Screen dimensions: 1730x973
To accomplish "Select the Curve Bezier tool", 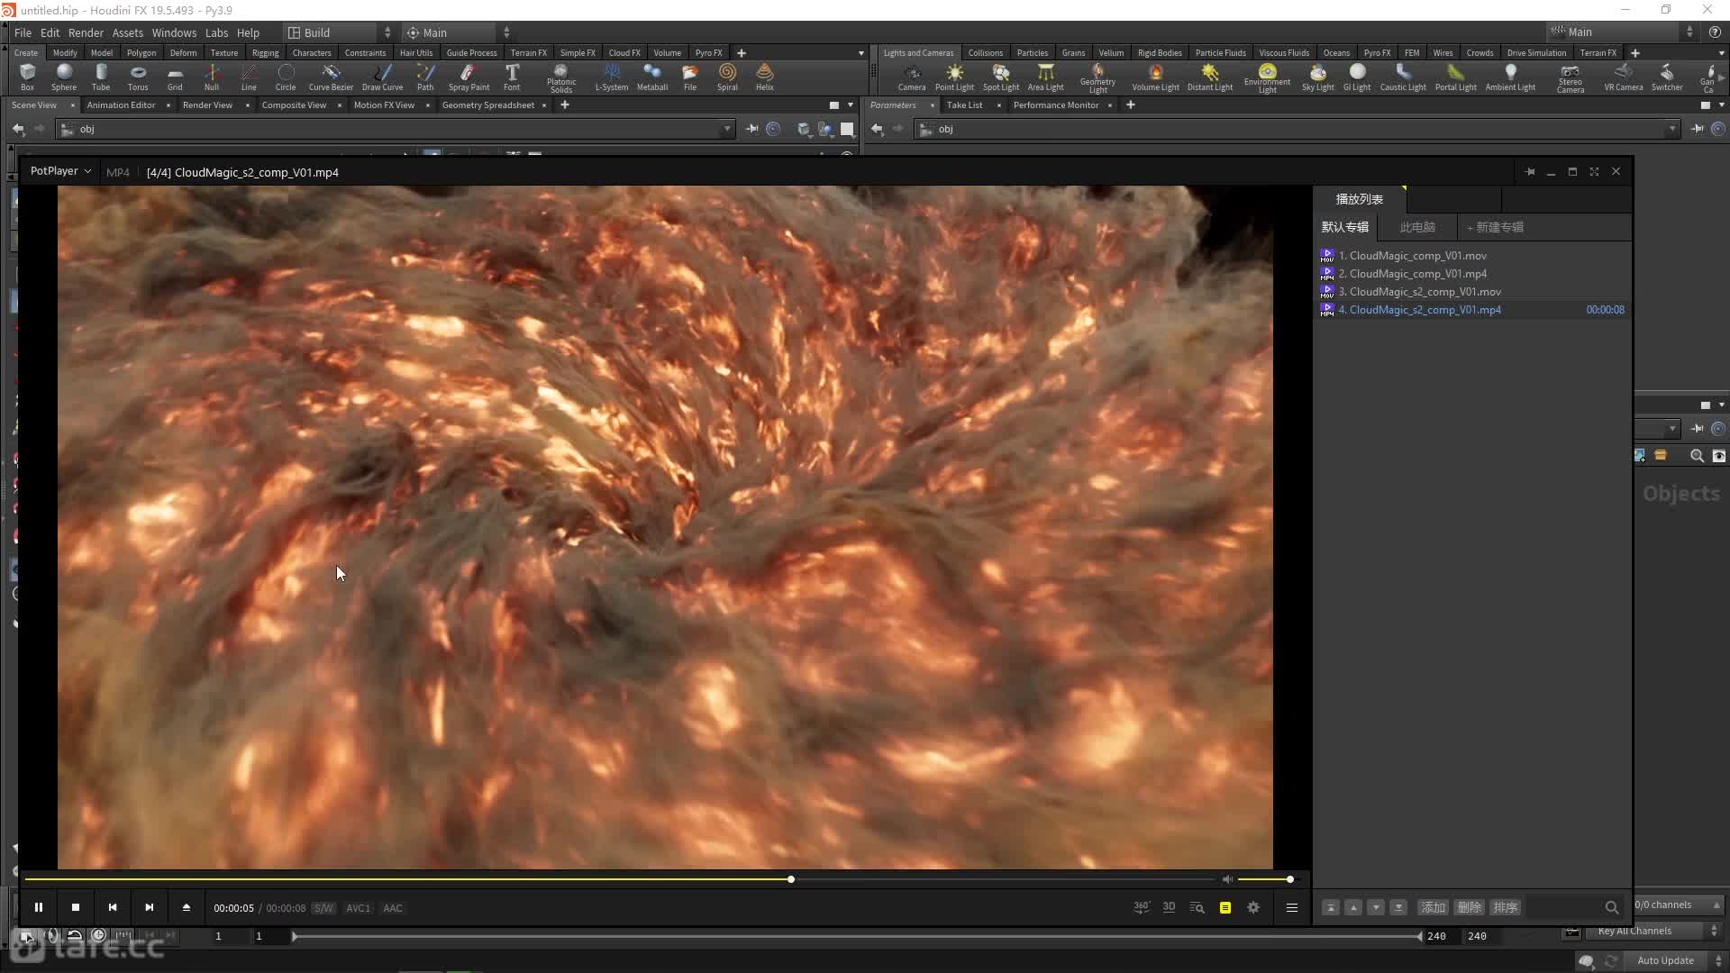I will 331,77.
